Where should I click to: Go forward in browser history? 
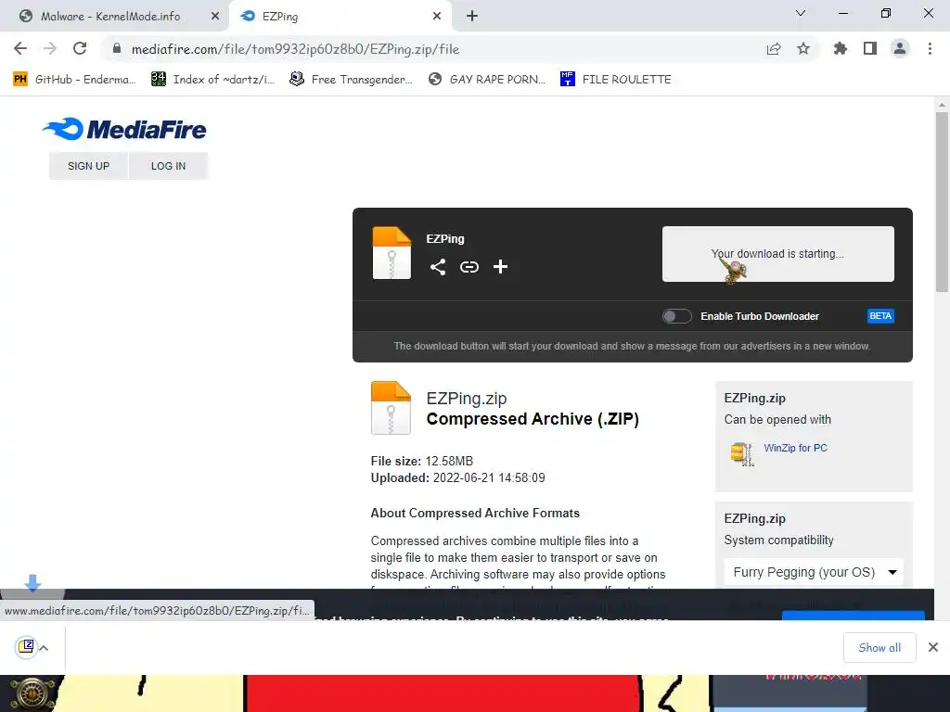coord(50,48)
